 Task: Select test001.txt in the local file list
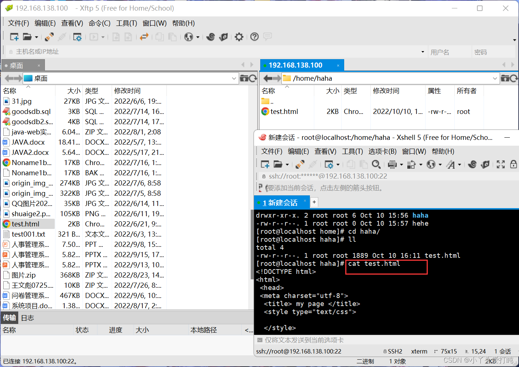pyautogui.click(x=28, y=234)
